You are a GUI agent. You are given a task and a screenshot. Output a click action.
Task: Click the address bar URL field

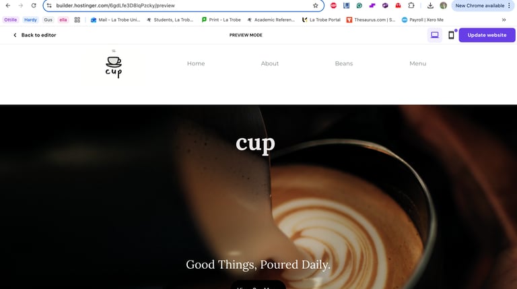click(x=182, y=5)
